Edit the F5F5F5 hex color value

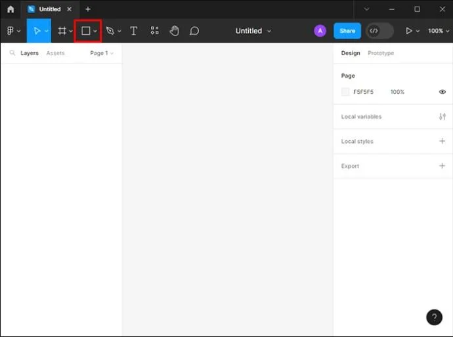coord(363,92)
